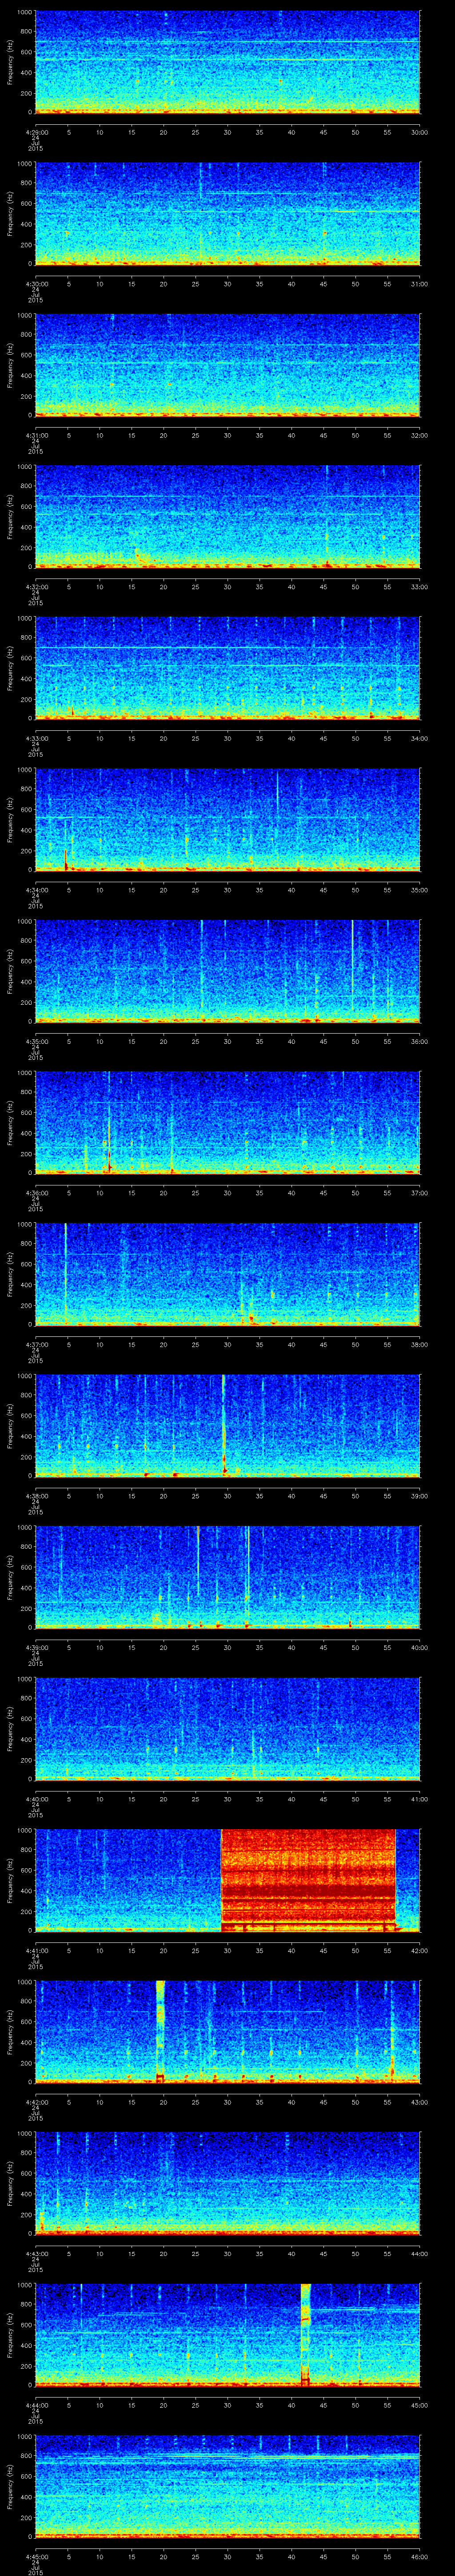The width and height of the screenshot is (455, 2576).
Task: Click the '4:46:00' end time label on the last panel
Action: click(420, 2556)
